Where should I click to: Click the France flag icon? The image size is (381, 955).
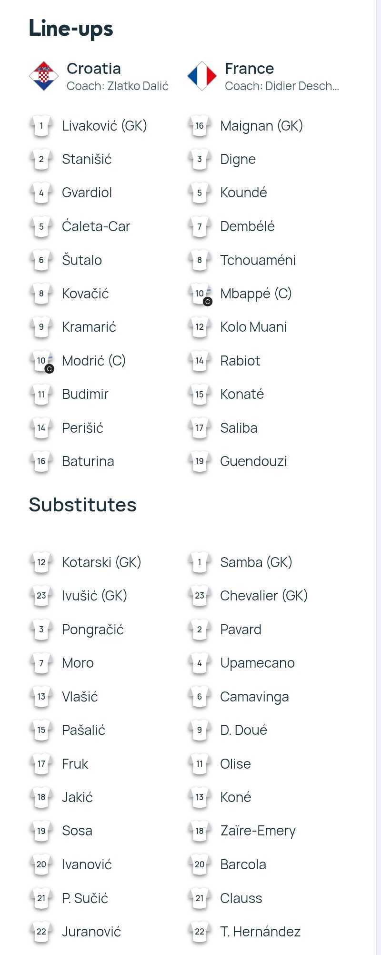202,76
